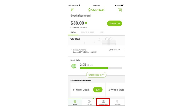Click the local data usage bar
This screenshot has width=192, height=108.
[101, 68]
